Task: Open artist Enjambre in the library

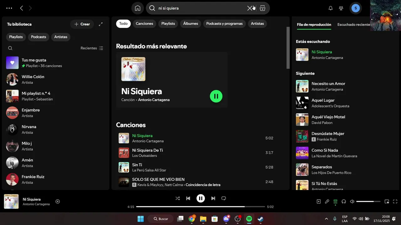Action: tap(55, 113)
